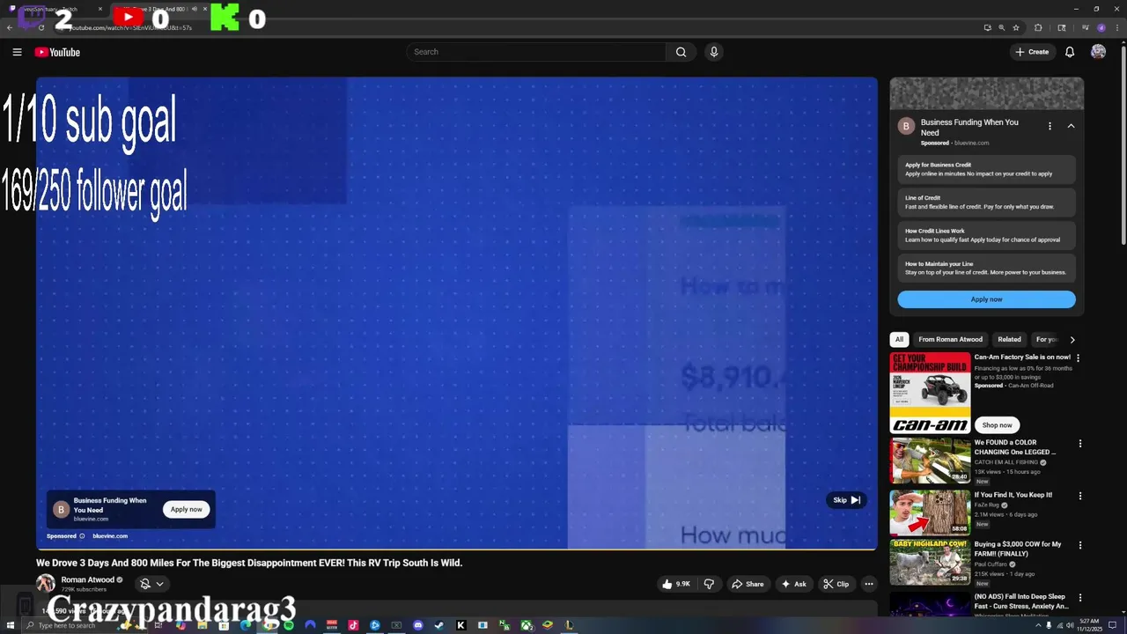Image resolution: width=1127 pixels, height=634 pixels.
Task: Click the search magnifier button
Action: click(681, 52)
